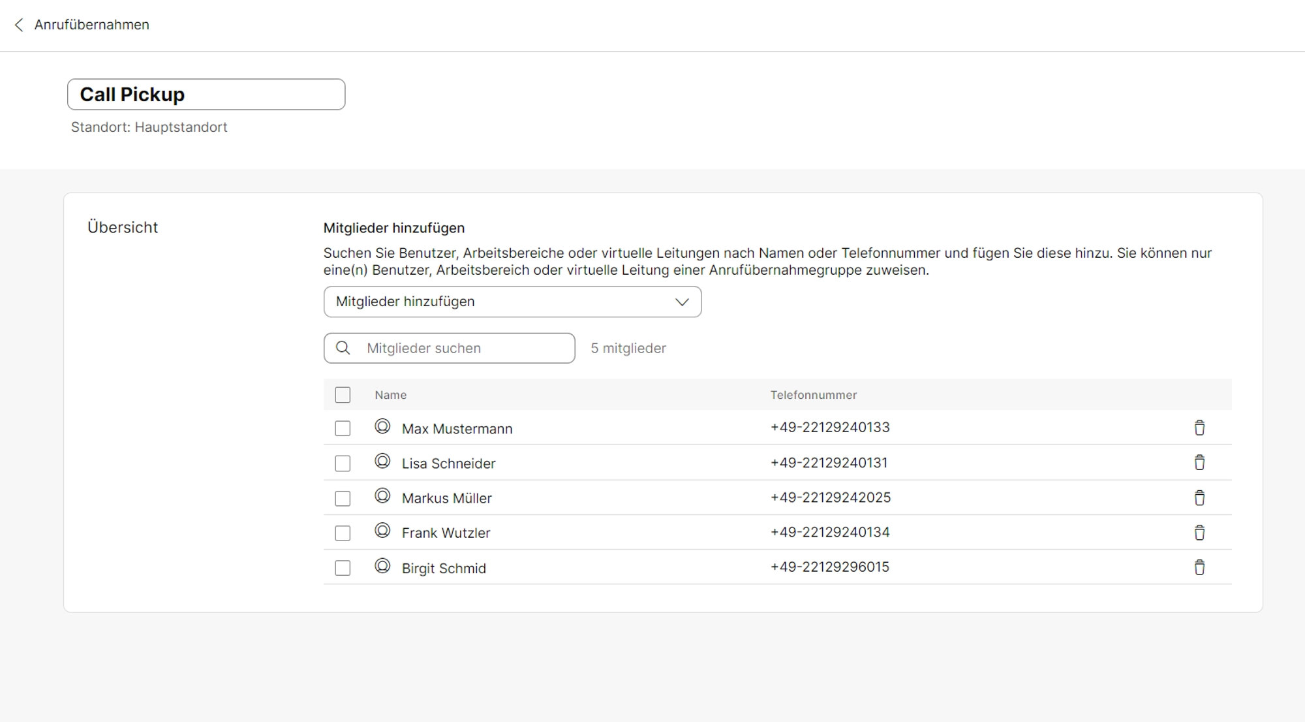Image resolution: width=1305 pixels, height=722 pixels.
Task: Check the box for Lisa Schneider
Action: [x=343, y=463]
